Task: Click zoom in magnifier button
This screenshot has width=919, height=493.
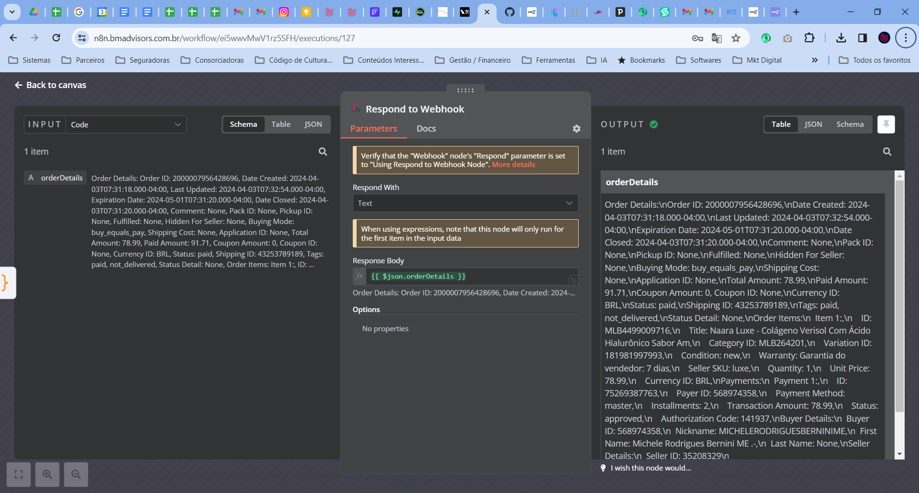Action: pos(47,474)
